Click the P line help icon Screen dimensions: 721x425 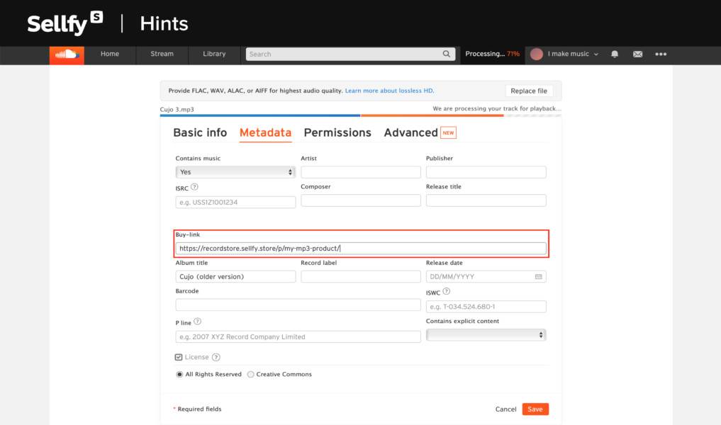tap(197, 322)
